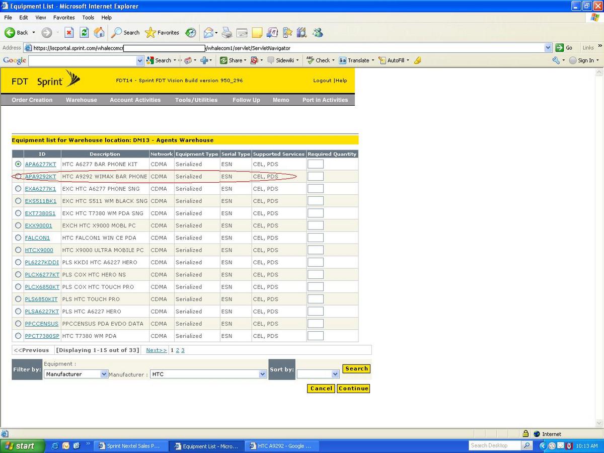Click the APA9292KT equipment ID link
This screenshot has height=453, width=604.
pos(41,177)
